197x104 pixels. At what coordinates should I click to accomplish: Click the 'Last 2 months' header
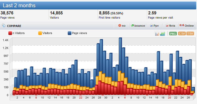pyautogui.click(x=19, y=6)
